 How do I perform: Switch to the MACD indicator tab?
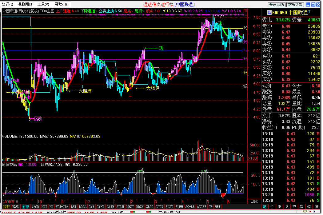(35, 207)
